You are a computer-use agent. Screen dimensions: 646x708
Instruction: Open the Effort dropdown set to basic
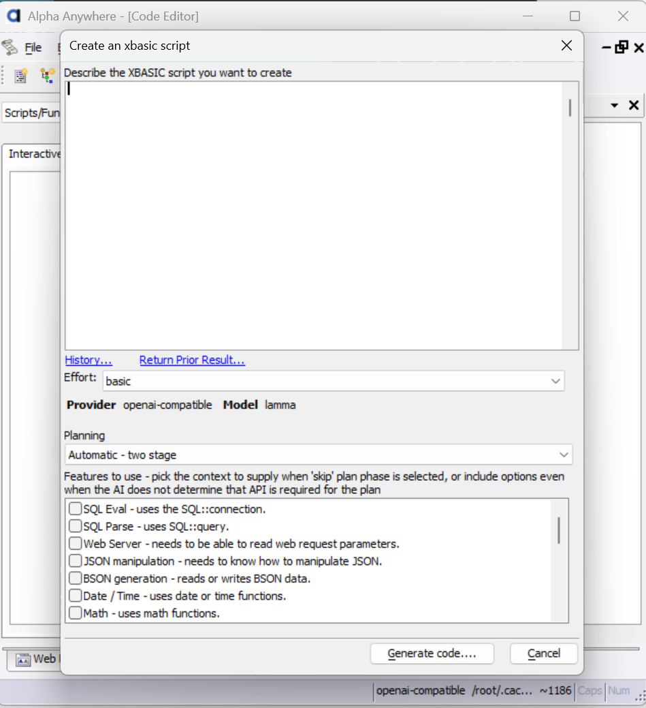pos(334,381)
